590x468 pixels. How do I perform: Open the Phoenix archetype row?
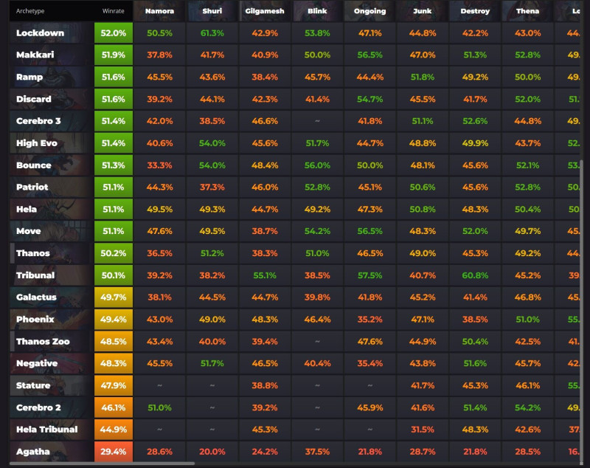[52, 320]
